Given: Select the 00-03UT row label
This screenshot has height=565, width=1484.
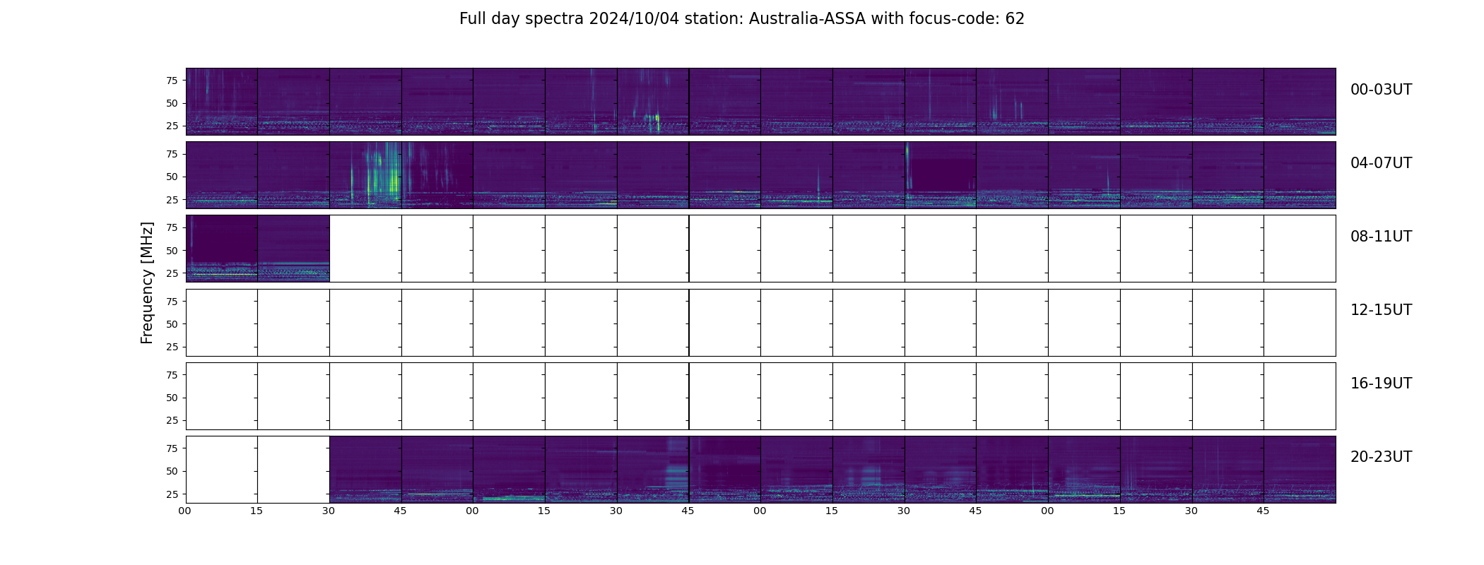Looking at the screenshot, I should tap(1381, 90).
